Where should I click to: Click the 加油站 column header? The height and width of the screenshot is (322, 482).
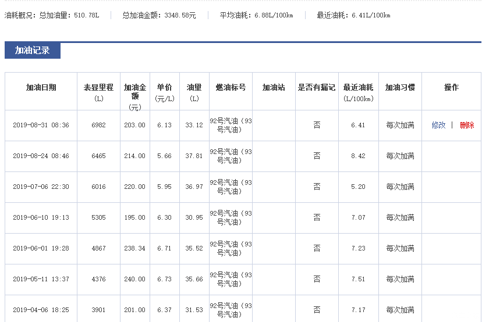(x=273, y=87)
